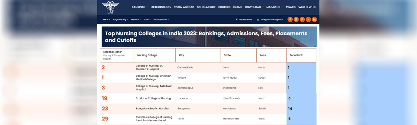Open the Who Is Who page
This screenshot has height=125, width=417.
pyautogui.click(x=307, y=7)
